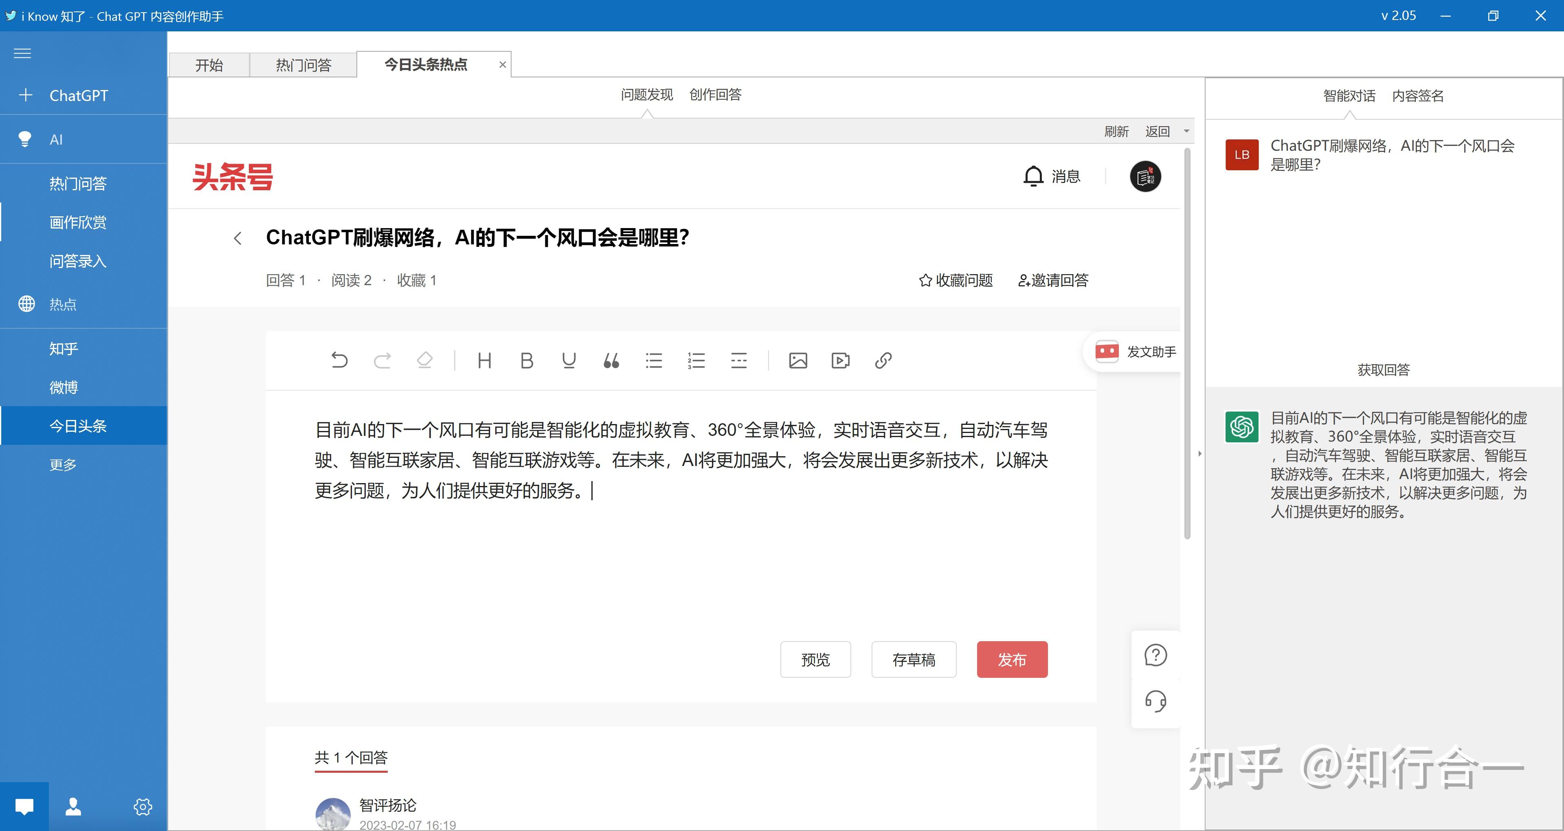Viewport: 1564px width, 831px height.
Task: Click the 发文助手 robot icon
Action: click(1106, 351)
